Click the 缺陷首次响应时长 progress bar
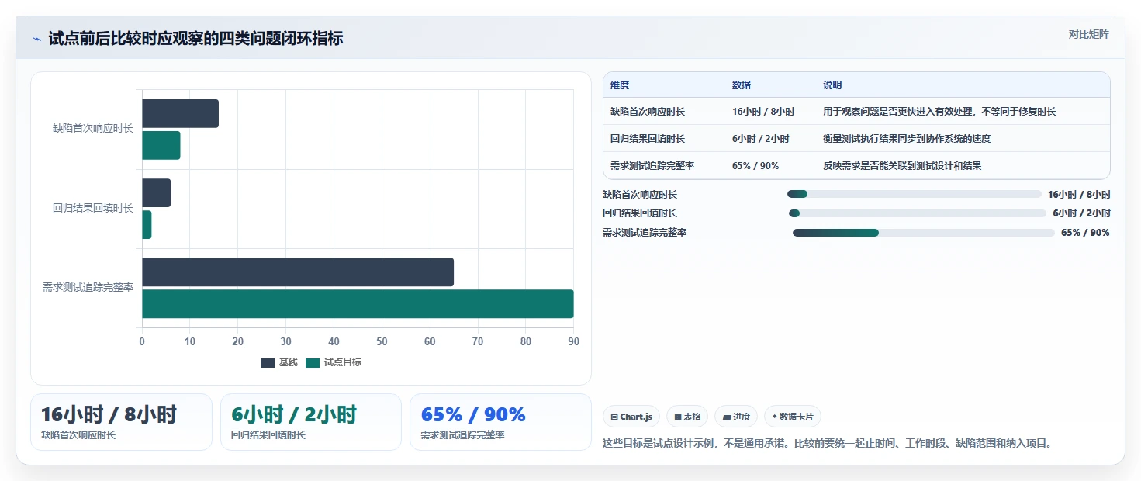Image resolution: width=1141 pixels, height=481 pixels. 914,194
